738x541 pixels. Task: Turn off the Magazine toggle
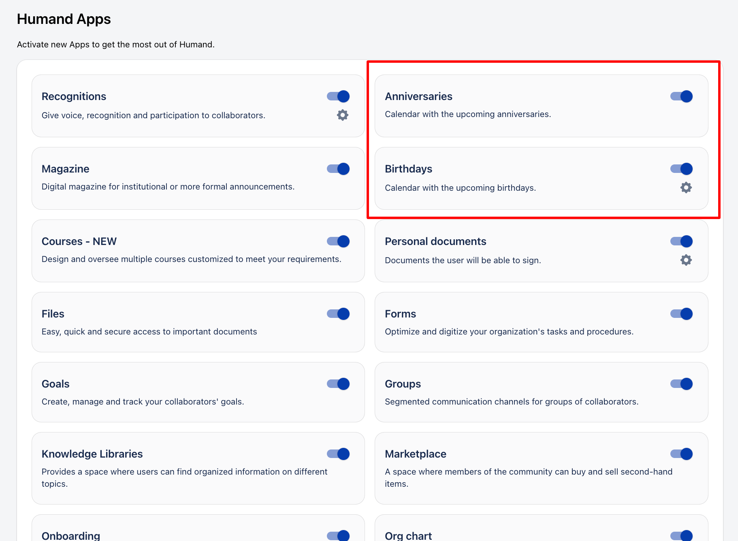click(338, 169)
